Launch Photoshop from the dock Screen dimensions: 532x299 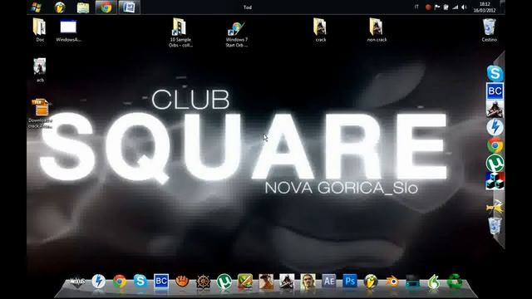pos(350,281)
